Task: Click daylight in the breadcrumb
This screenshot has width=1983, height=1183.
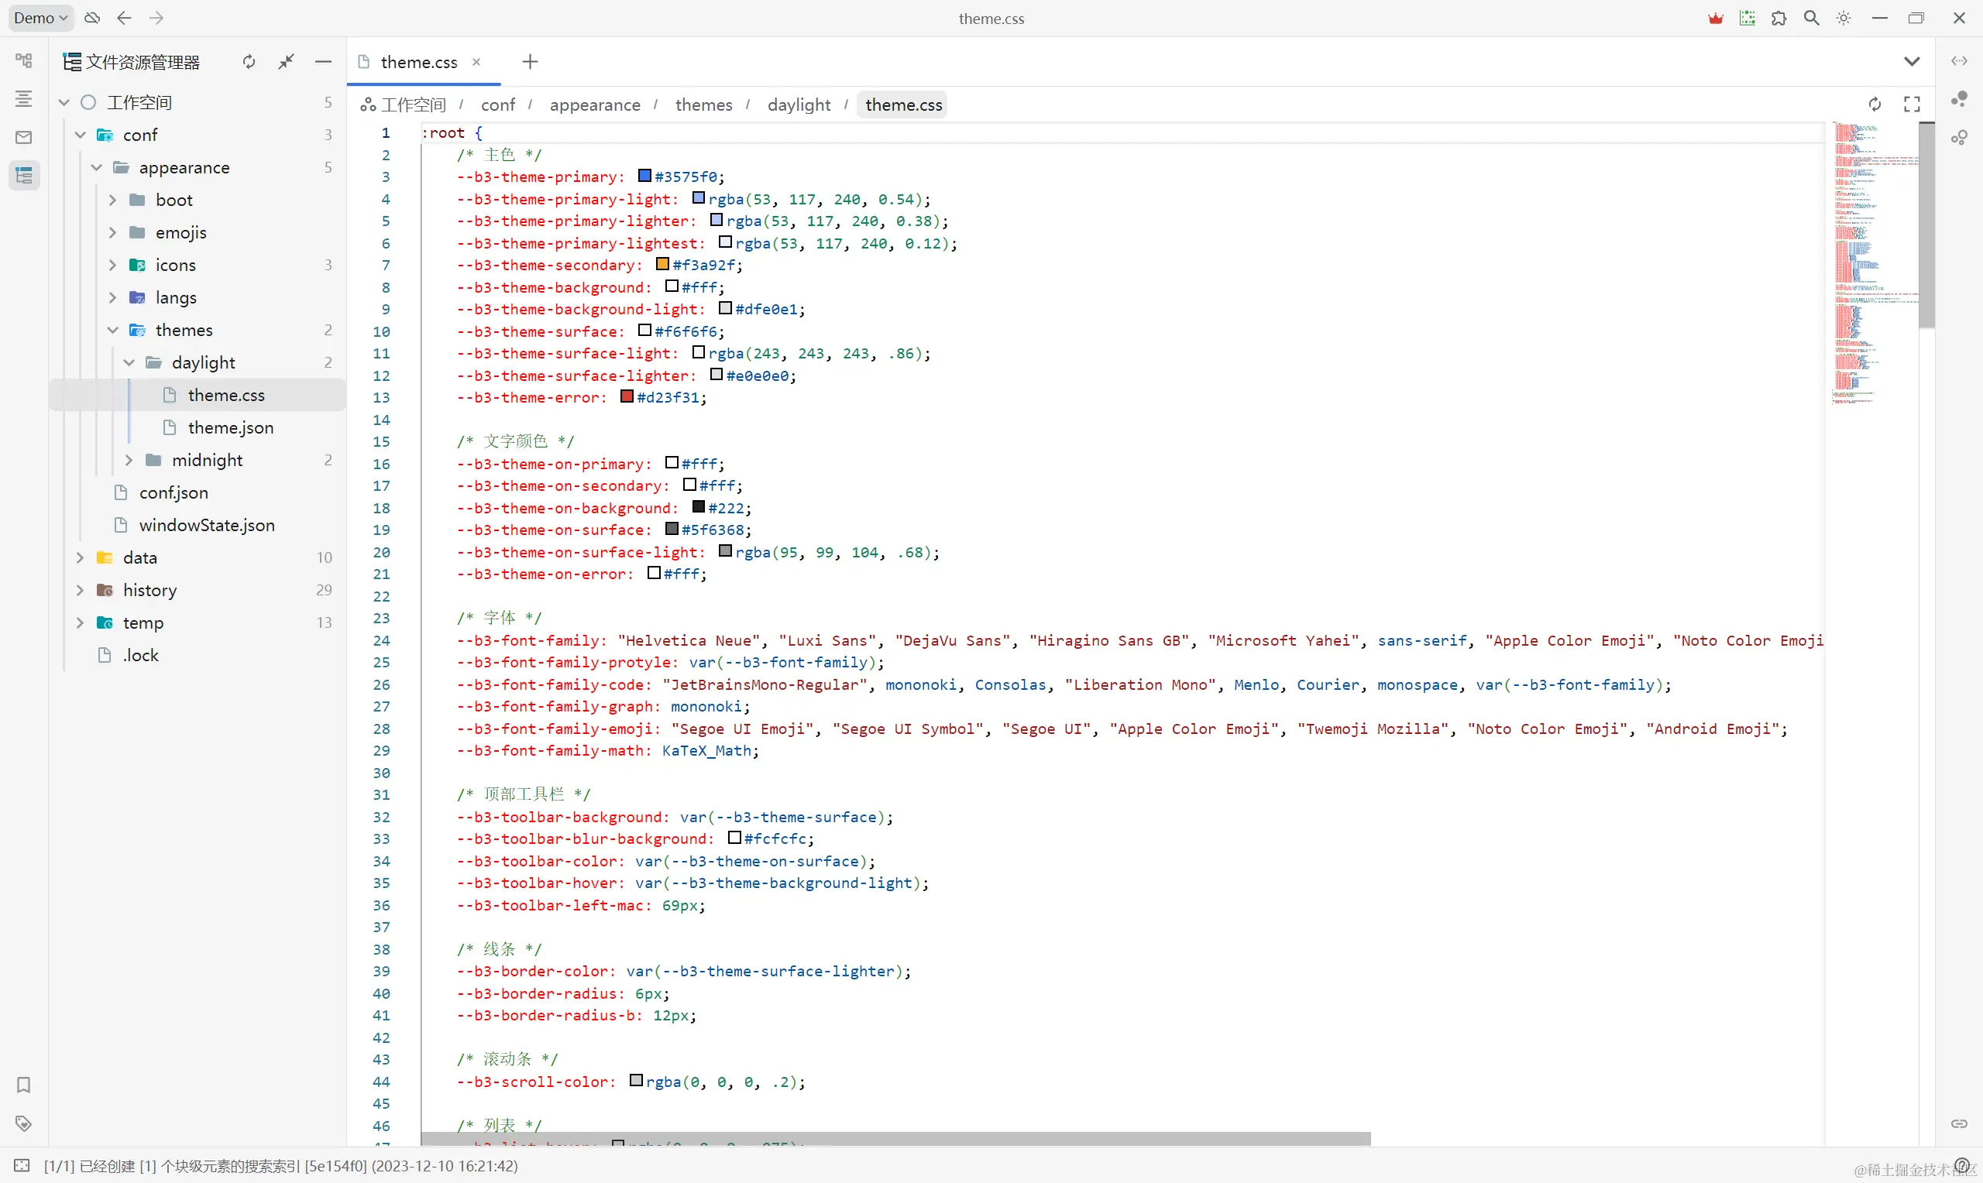Action: (x=799, y=105)
